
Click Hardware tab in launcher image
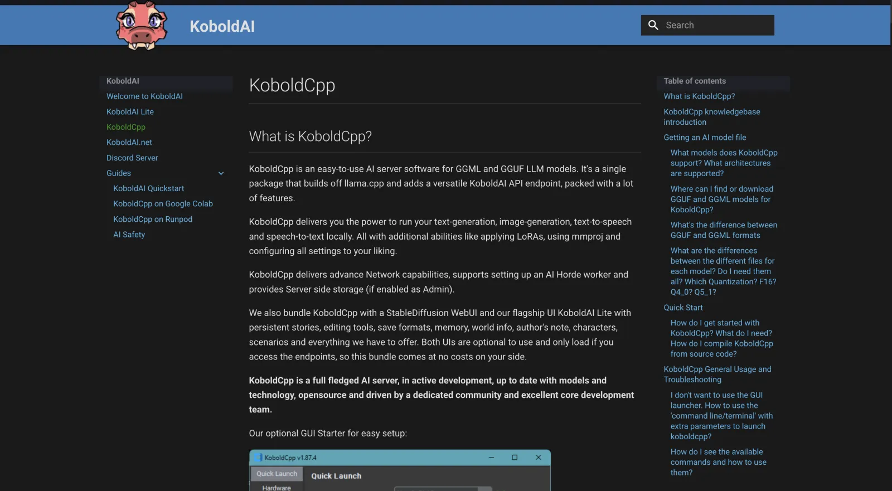277,488
